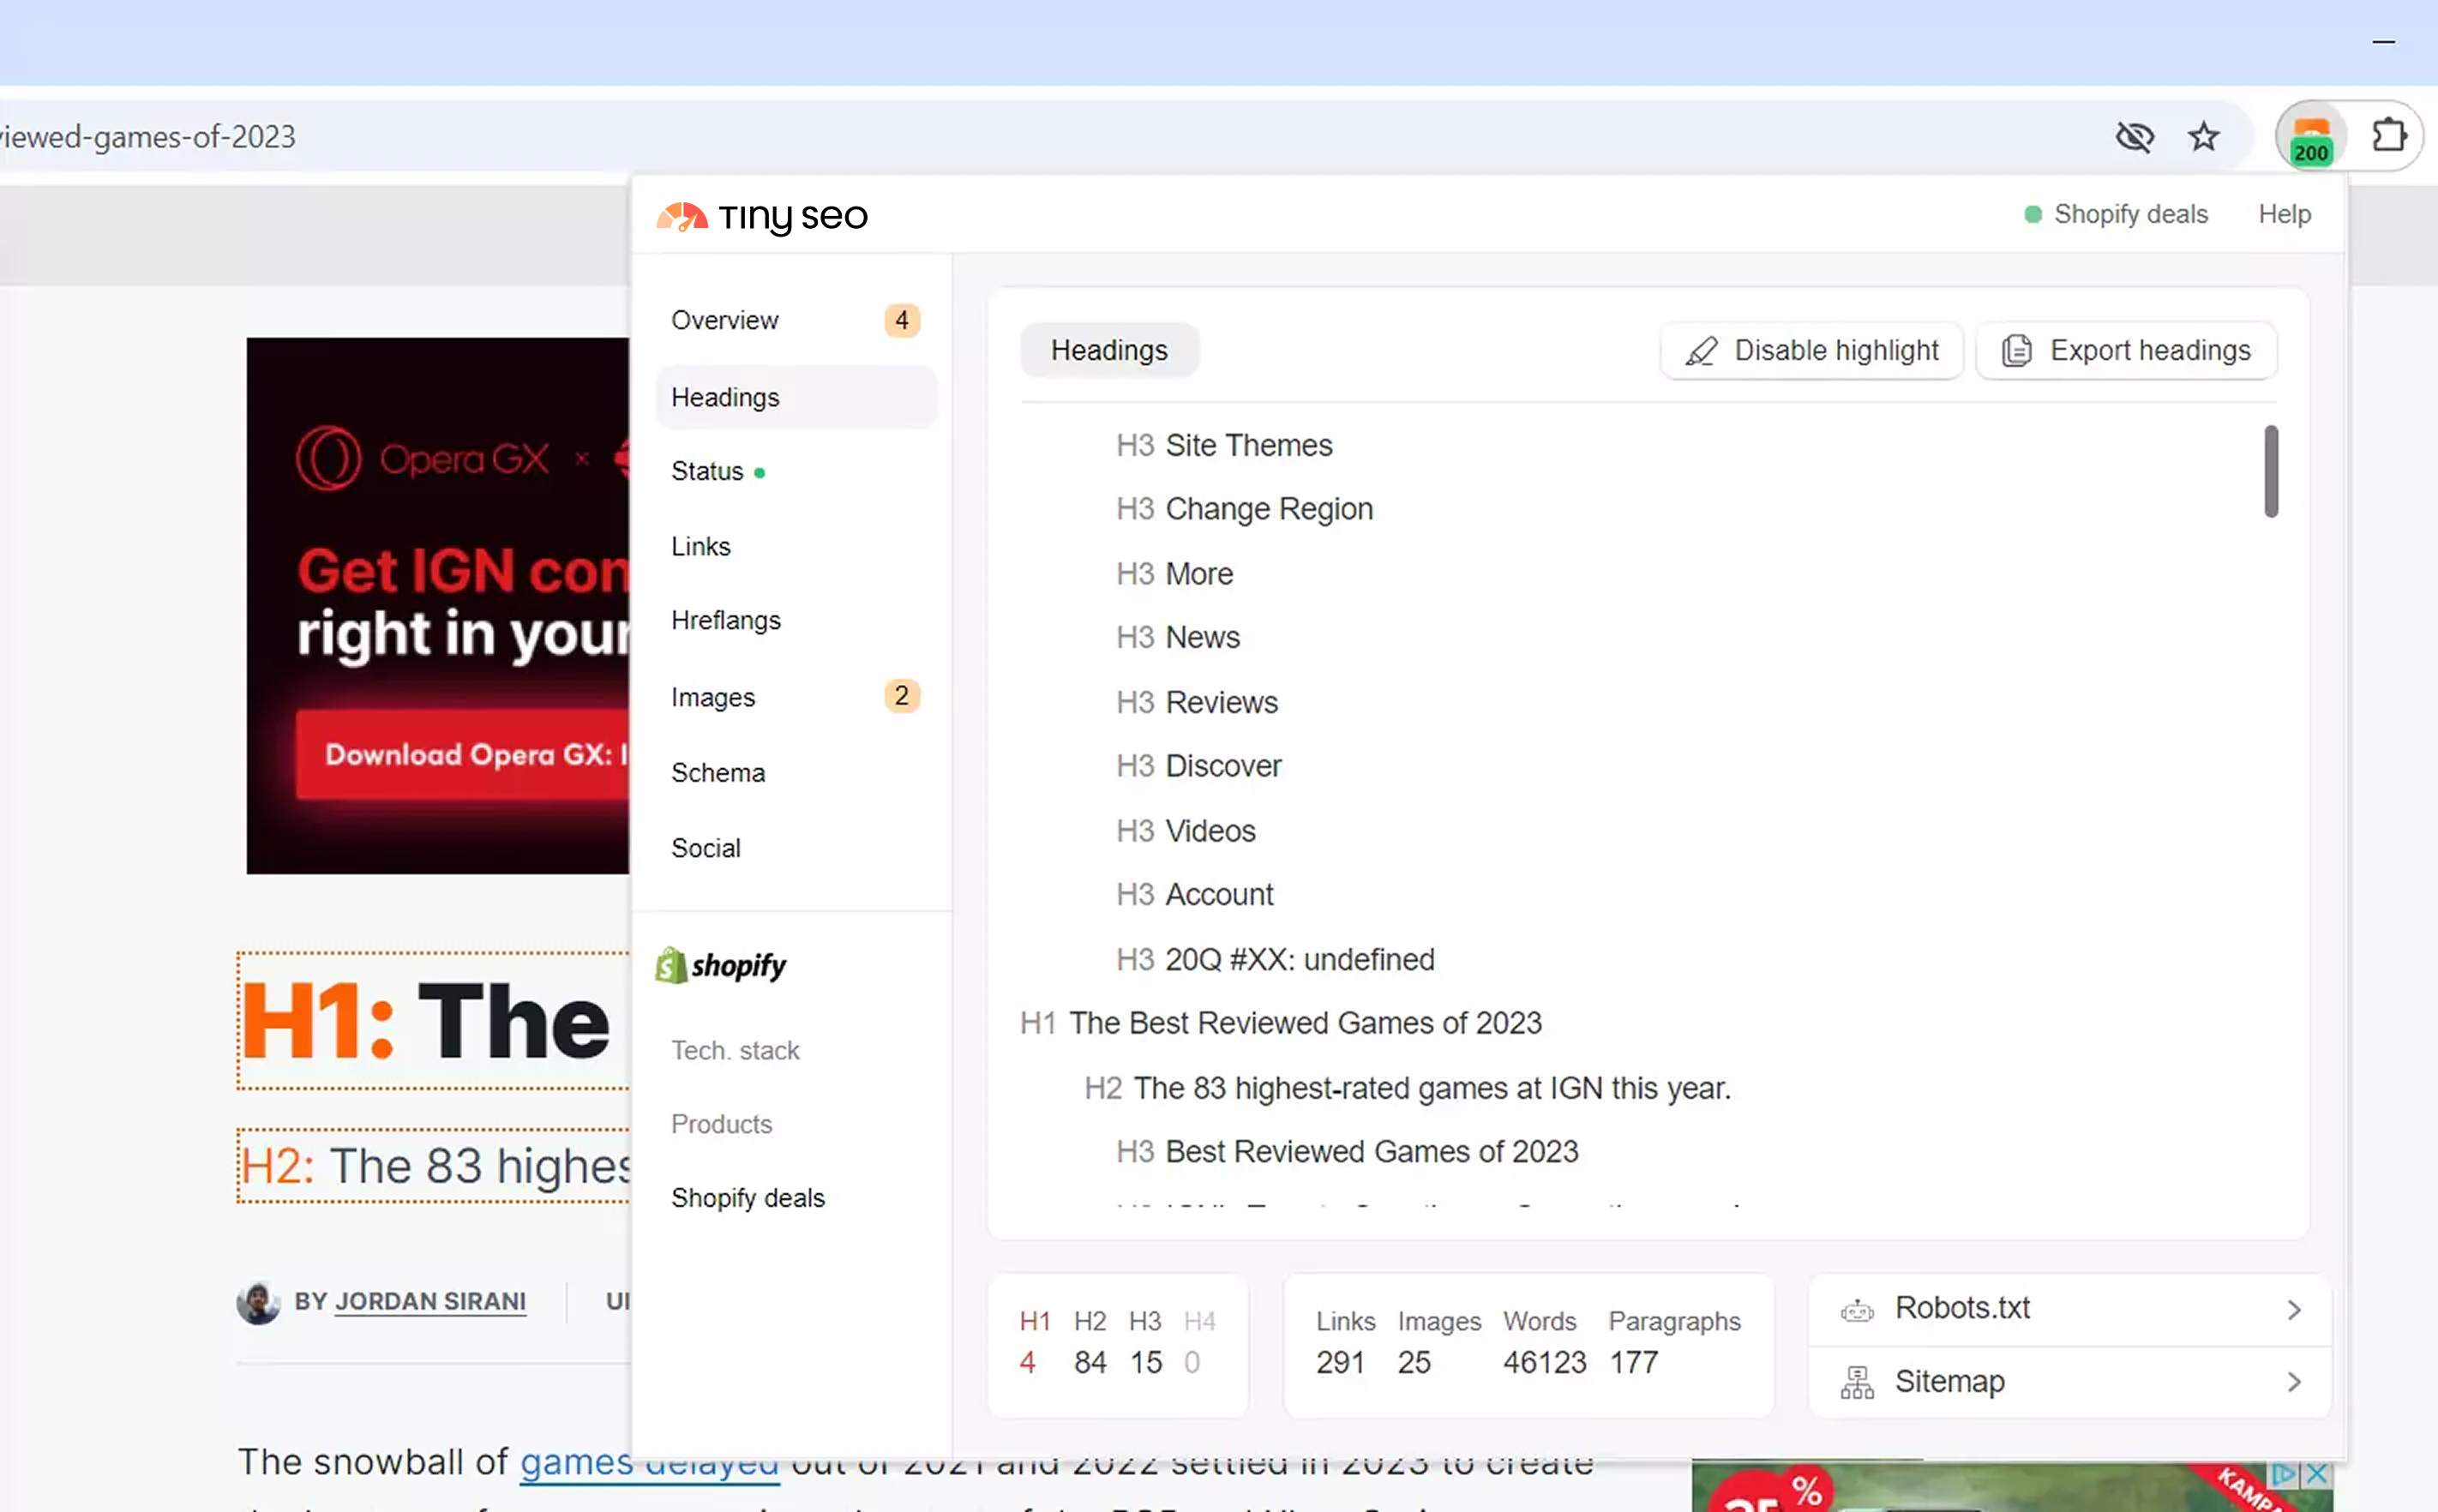The height and width of the screenshot is (1512, 2438).
Task: Click the document icon in Export headings
Action: coord(2017,351)
